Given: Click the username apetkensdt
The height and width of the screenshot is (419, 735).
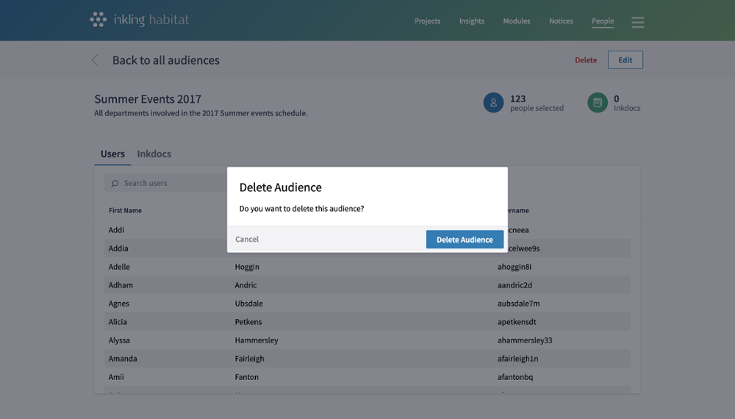Looking at the screenshot, I should (517, 322).
